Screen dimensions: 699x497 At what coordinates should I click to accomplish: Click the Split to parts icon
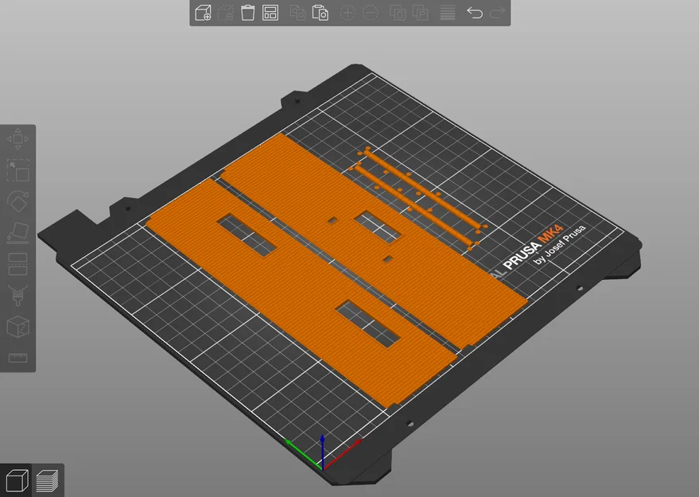pos(421,13)
